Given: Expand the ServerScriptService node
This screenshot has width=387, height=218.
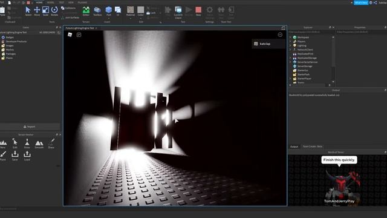Looking at the screenshot, I should click(290, 62).
